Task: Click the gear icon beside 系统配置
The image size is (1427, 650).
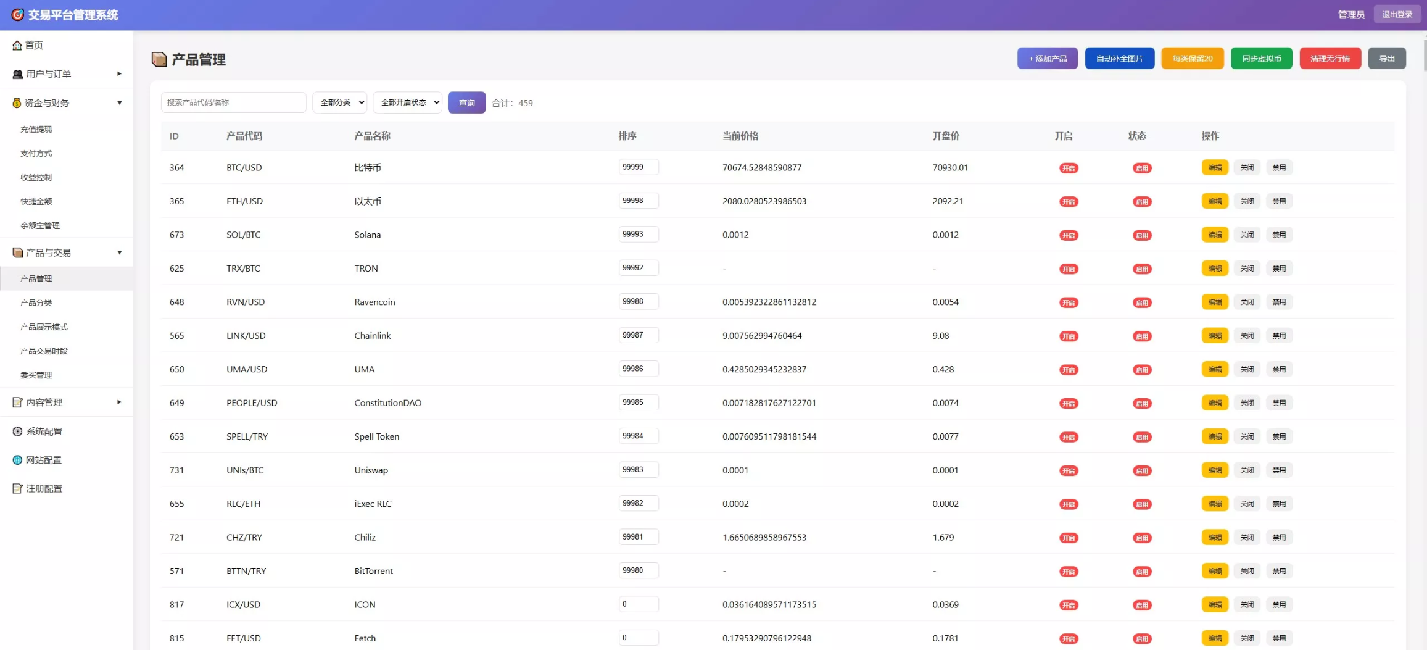Action: (17, 431)
